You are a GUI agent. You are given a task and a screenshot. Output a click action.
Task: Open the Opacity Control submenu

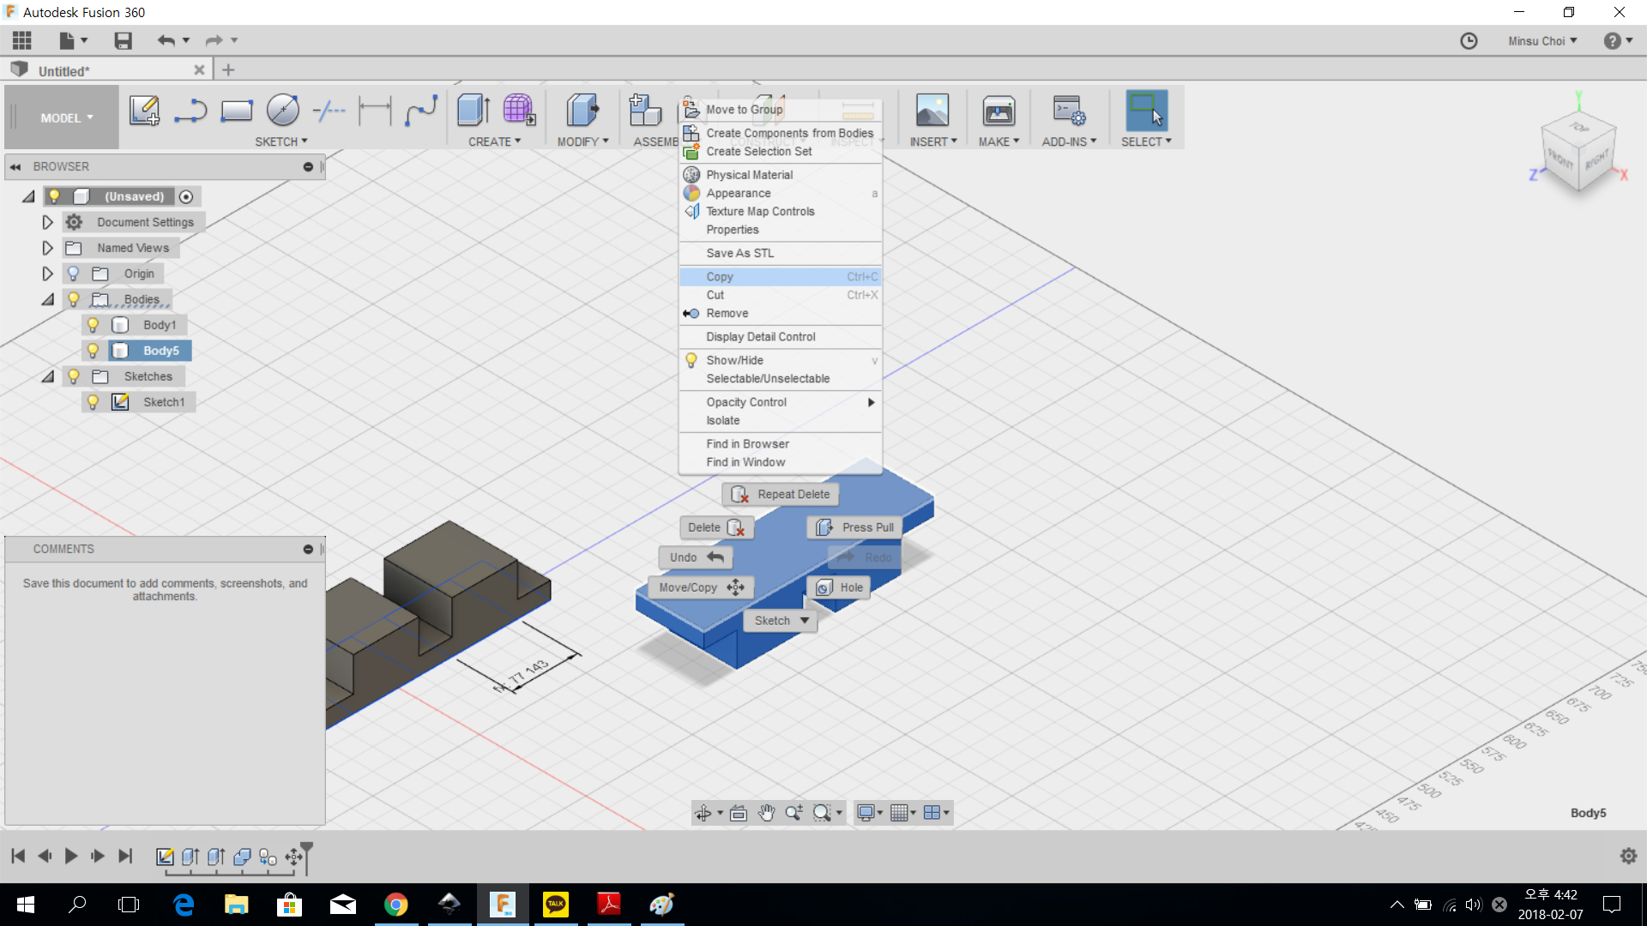(780, 402)
